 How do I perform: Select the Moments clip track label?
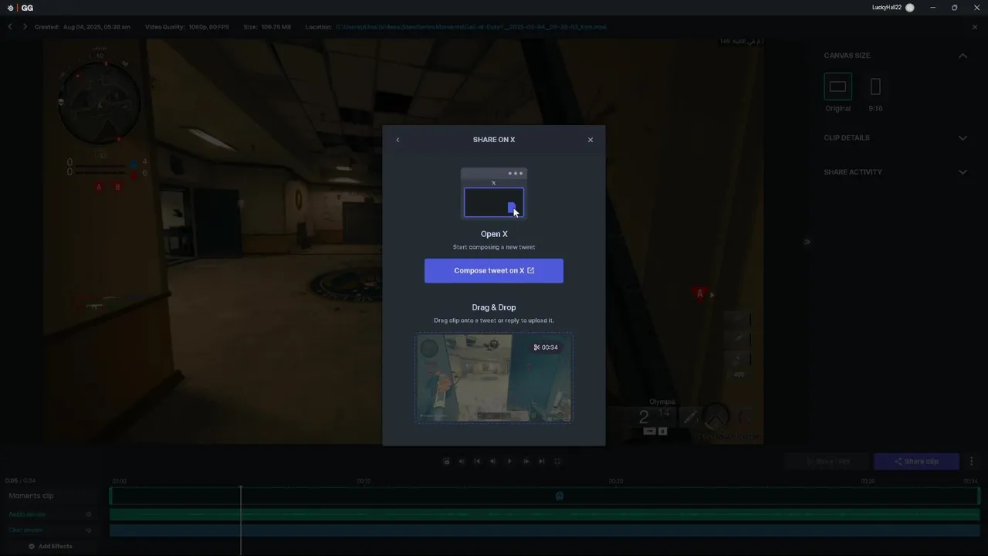[x=31, y=496]
